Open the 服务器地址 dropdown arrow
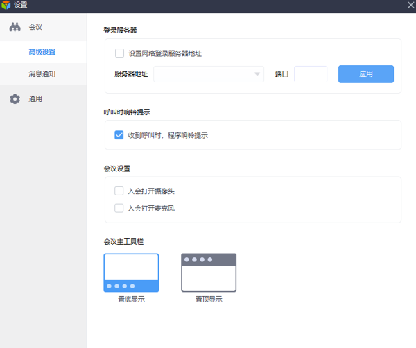416x348 pixels. [257, 74]
